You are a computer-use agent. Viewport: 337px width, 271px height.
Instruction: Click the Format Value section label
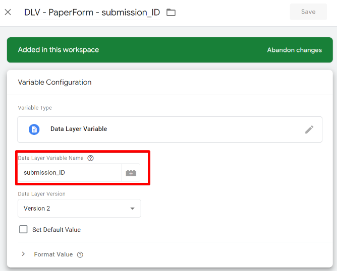(x=53, y=255)
